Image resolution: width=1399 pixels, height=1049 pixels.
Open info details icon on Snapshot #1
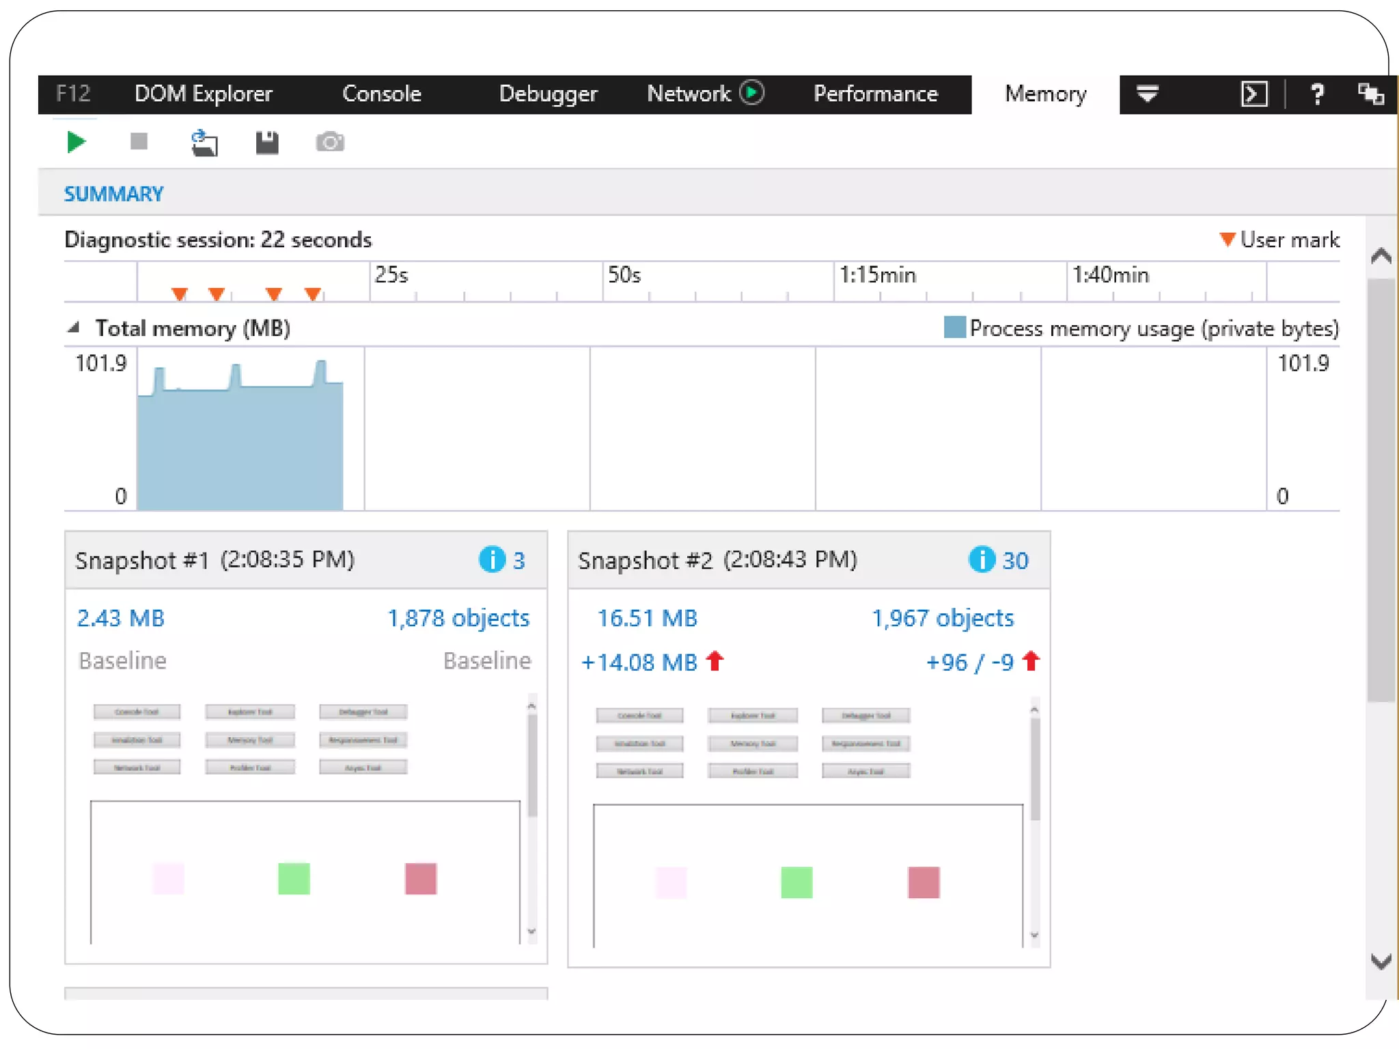click(492, 560)
